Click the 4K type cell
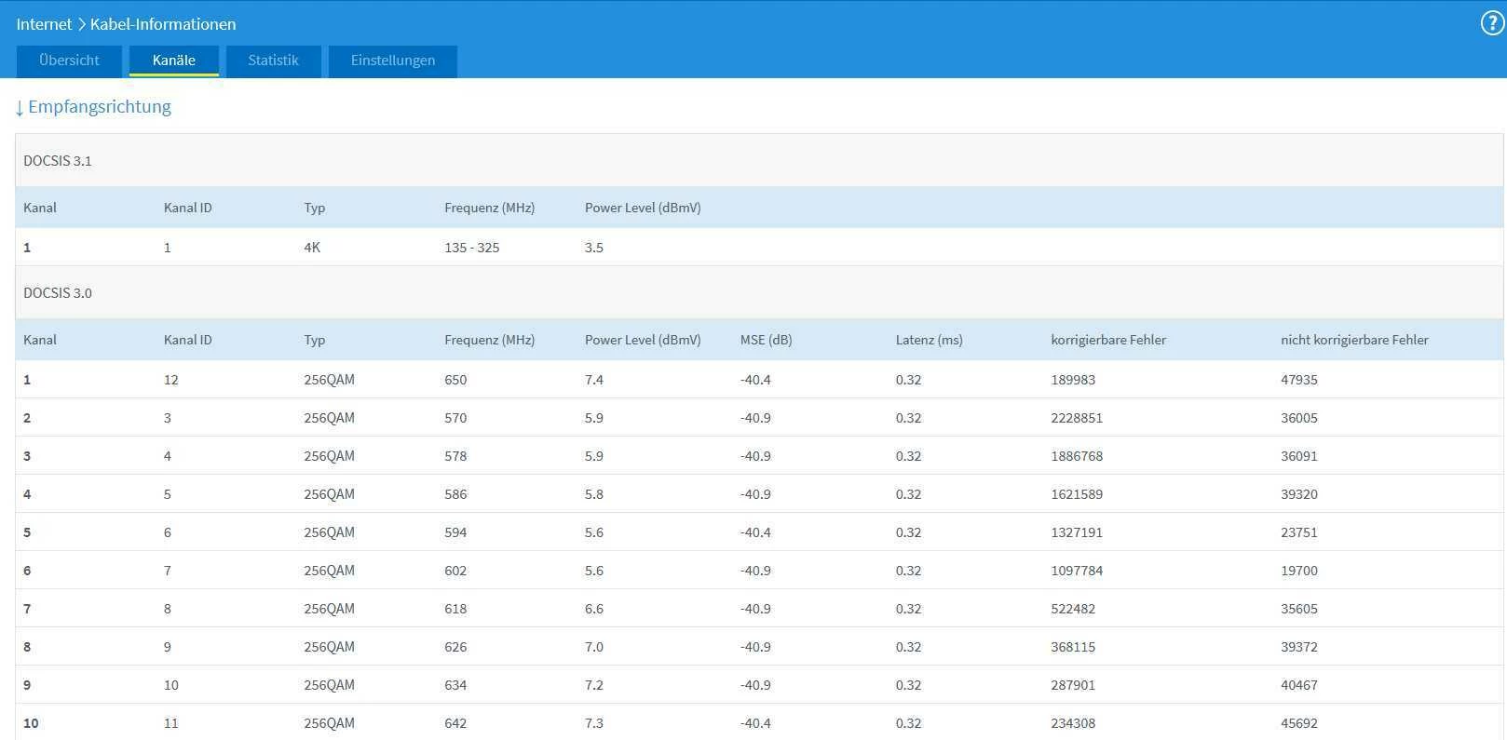This screenshot has width=1507, height=740. point(312,248)
